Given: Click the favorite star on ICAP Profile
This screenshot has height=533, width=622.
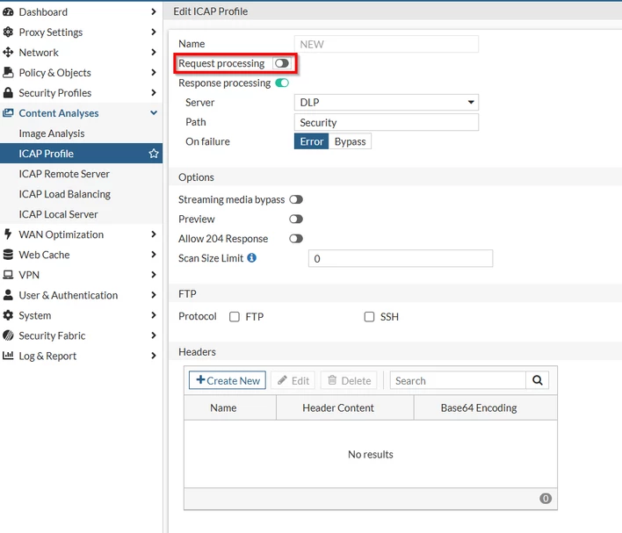Looking at the screenshot, I should point(154,154).
